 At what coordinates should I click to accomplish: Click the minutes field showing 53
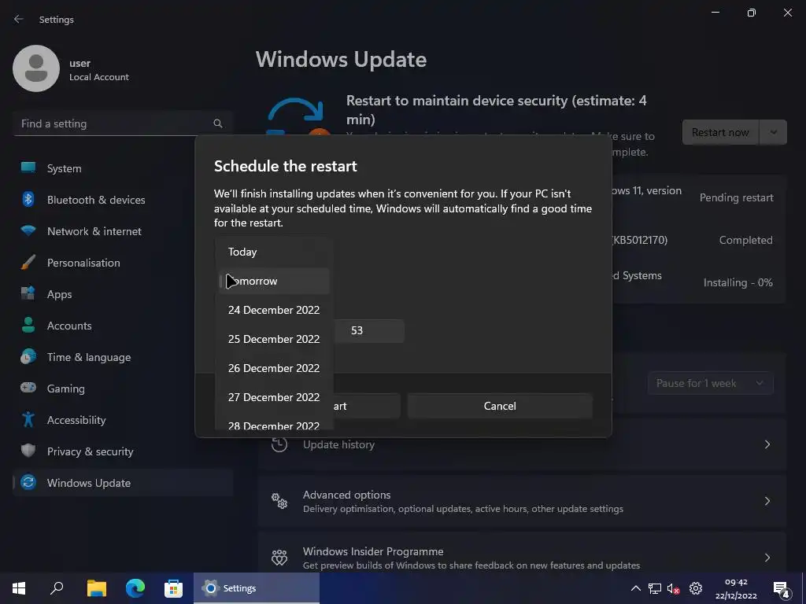pyautogui.click(x=369, y=331)
